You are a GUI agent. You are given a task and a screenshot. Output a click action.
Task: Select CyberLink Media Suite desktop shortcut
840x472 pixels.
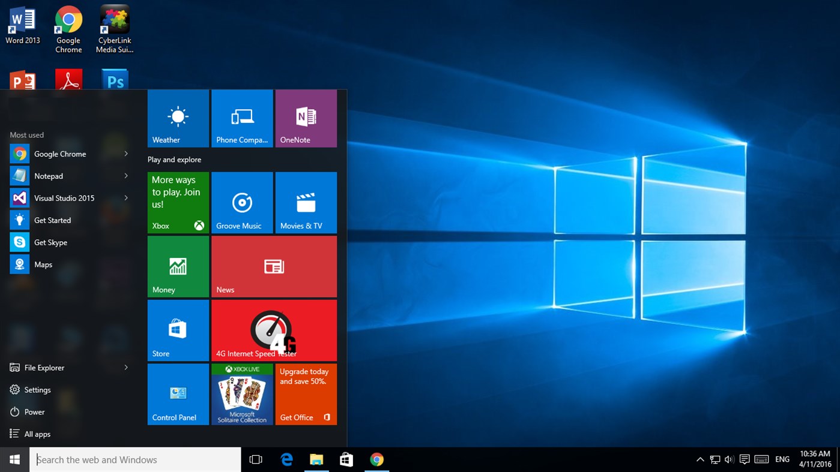(x=115, y=29)
